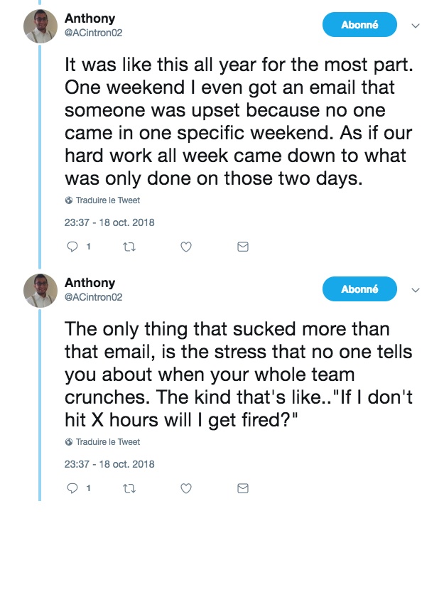444x597 pixels.
Task: Click the Anthony display name on second tweet
Action: (x=90, y=283)
